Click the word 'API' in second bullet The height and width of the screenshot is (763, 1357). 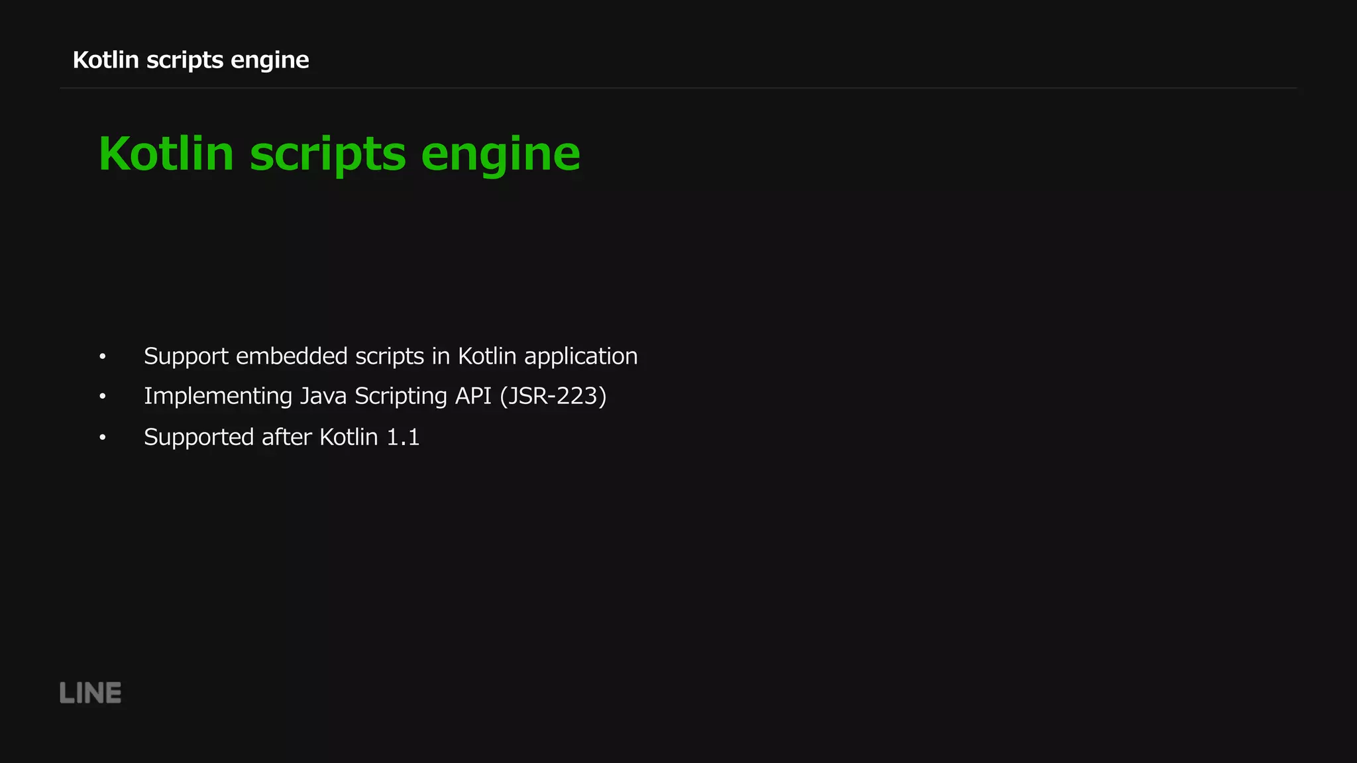472,396
